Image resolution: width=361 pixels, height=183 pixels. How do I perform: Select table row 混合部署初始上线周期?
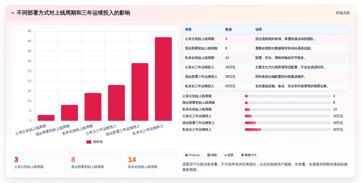click(266, 48)
